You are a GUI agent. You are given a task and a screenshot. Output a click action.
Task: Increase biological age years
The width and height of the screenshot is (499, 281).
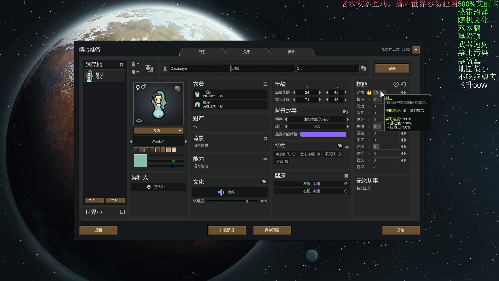pyautogui.click(x=320, y=92)
